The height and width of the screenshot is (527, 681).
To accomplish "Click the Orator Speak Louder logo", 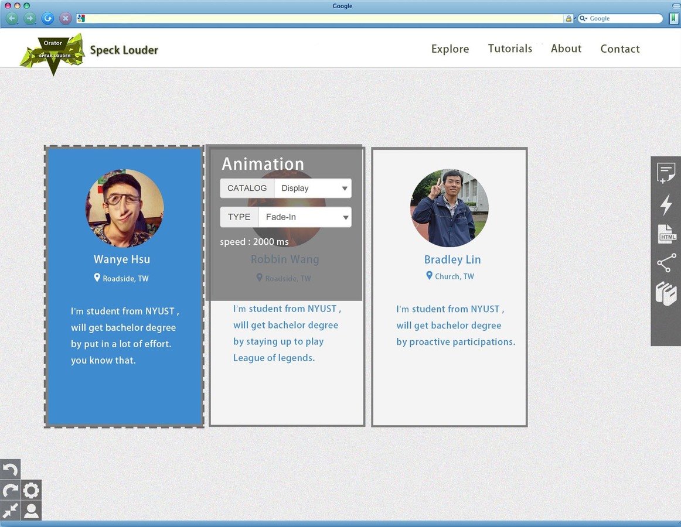I will 52,54.
